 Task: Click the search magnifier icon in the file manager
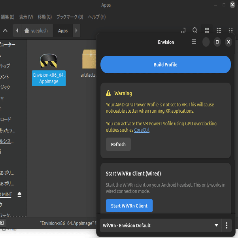[x=195, y=30]
